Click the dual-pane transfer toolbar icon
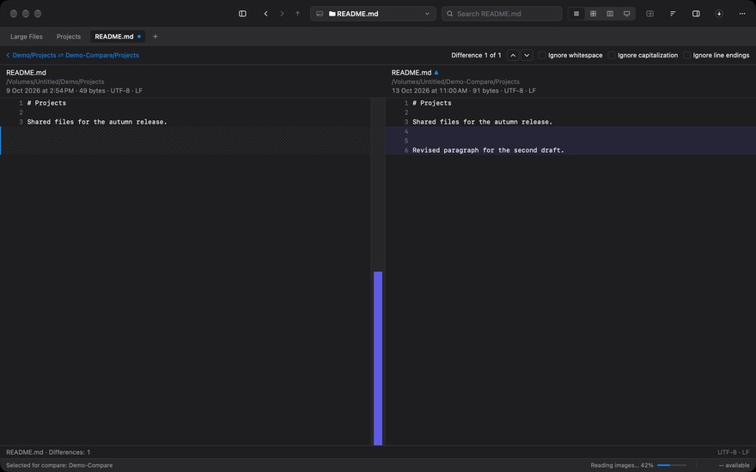 pos(650,14)
